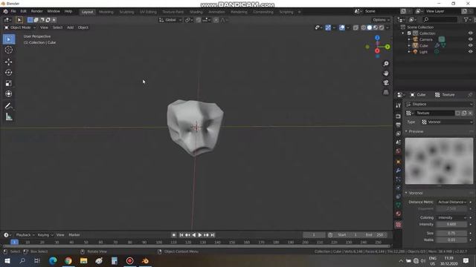Open Distance Metric Actual Distance dropdown

pos(451,202)
